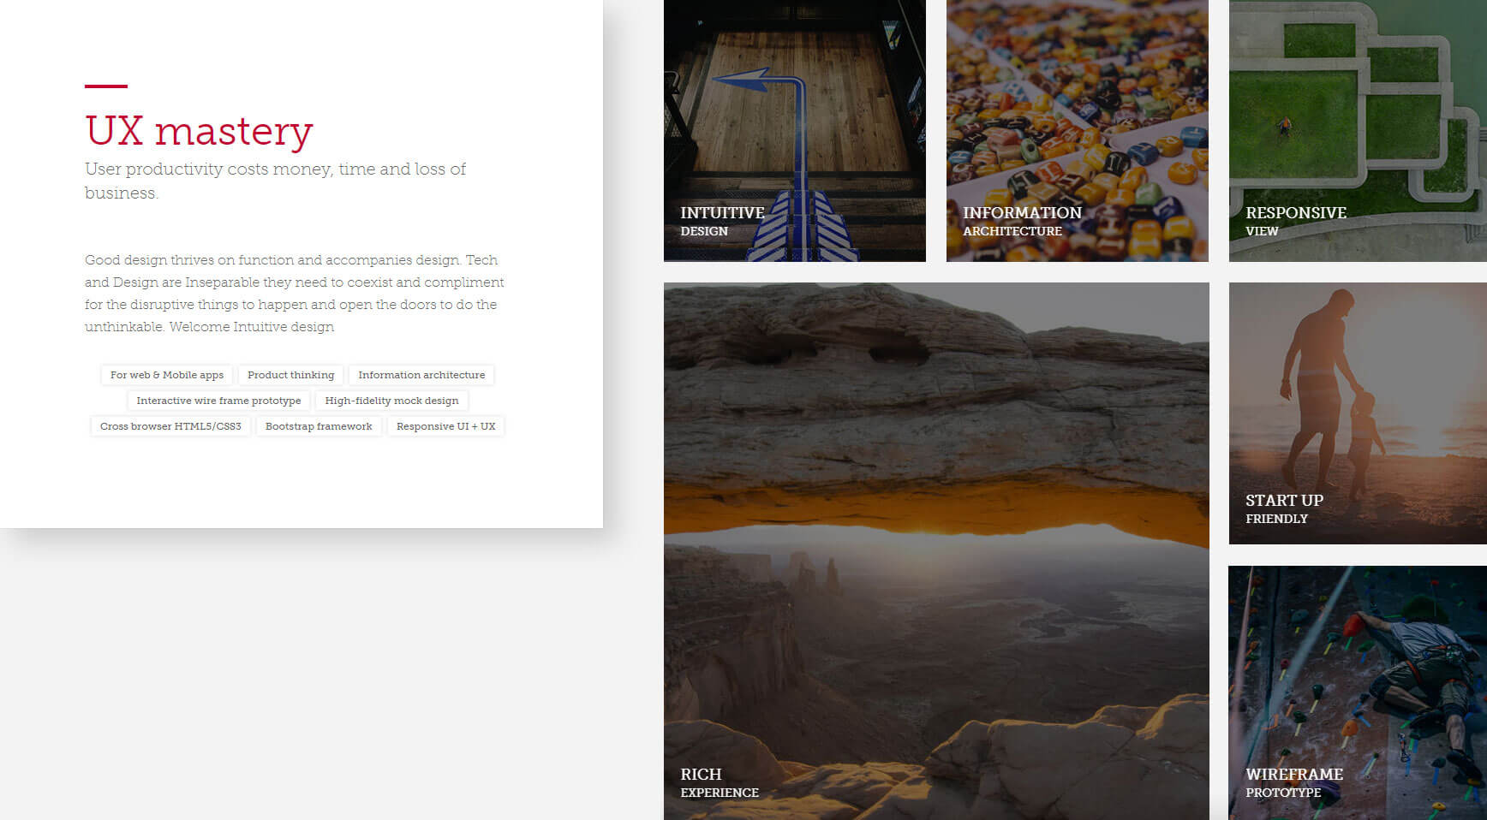The height and width of the screenshot is (820, 1487).
Task: Open the large Rich Experience tile
Action: point(936,551)
